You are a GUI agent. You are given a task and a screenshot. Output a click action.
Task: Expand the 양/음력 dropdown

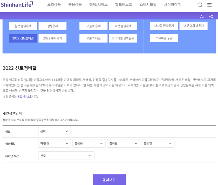[55, 143]
